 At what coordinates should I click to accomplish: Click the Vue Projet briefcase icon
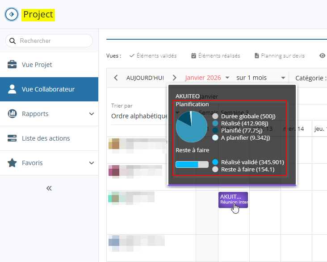pos(13,65)
